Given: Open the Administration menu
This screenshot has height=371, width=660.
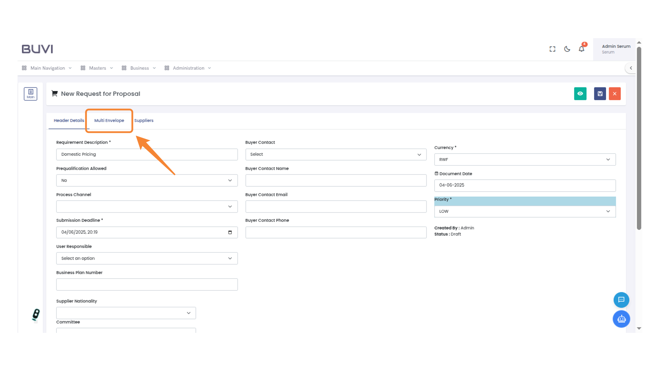Looking at the screenshot, I should point(188,68).
